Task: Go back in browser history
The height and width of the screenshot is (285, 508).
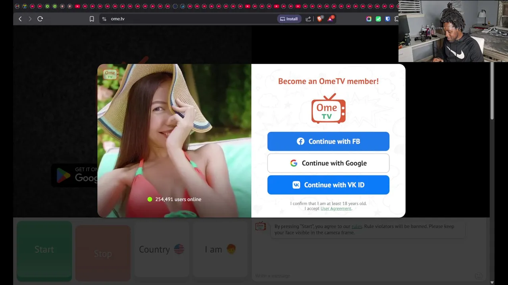Action: click(20, 19)
